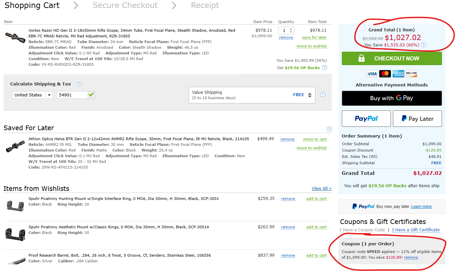This screenshot has width=456, height=271.
Task: Open the Athlon Optics Helos BTR product title
Action: (x=139, y=139)
